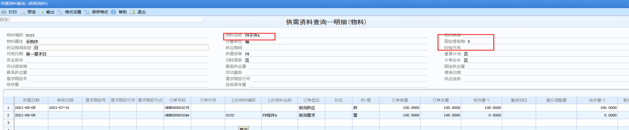629x130 pixels.
Task: Select row number 2 in the grid
Action: click(x=8, y=115)
